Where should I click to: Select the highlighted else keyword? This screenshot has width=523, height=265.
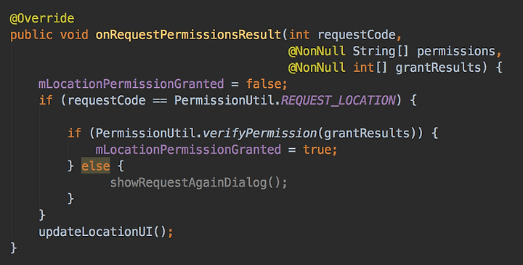[96, 166]
